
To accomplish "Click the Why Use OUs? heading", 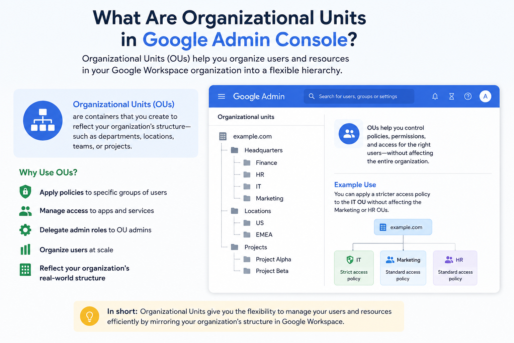I will pyautogui.click(x=48, y=173).
